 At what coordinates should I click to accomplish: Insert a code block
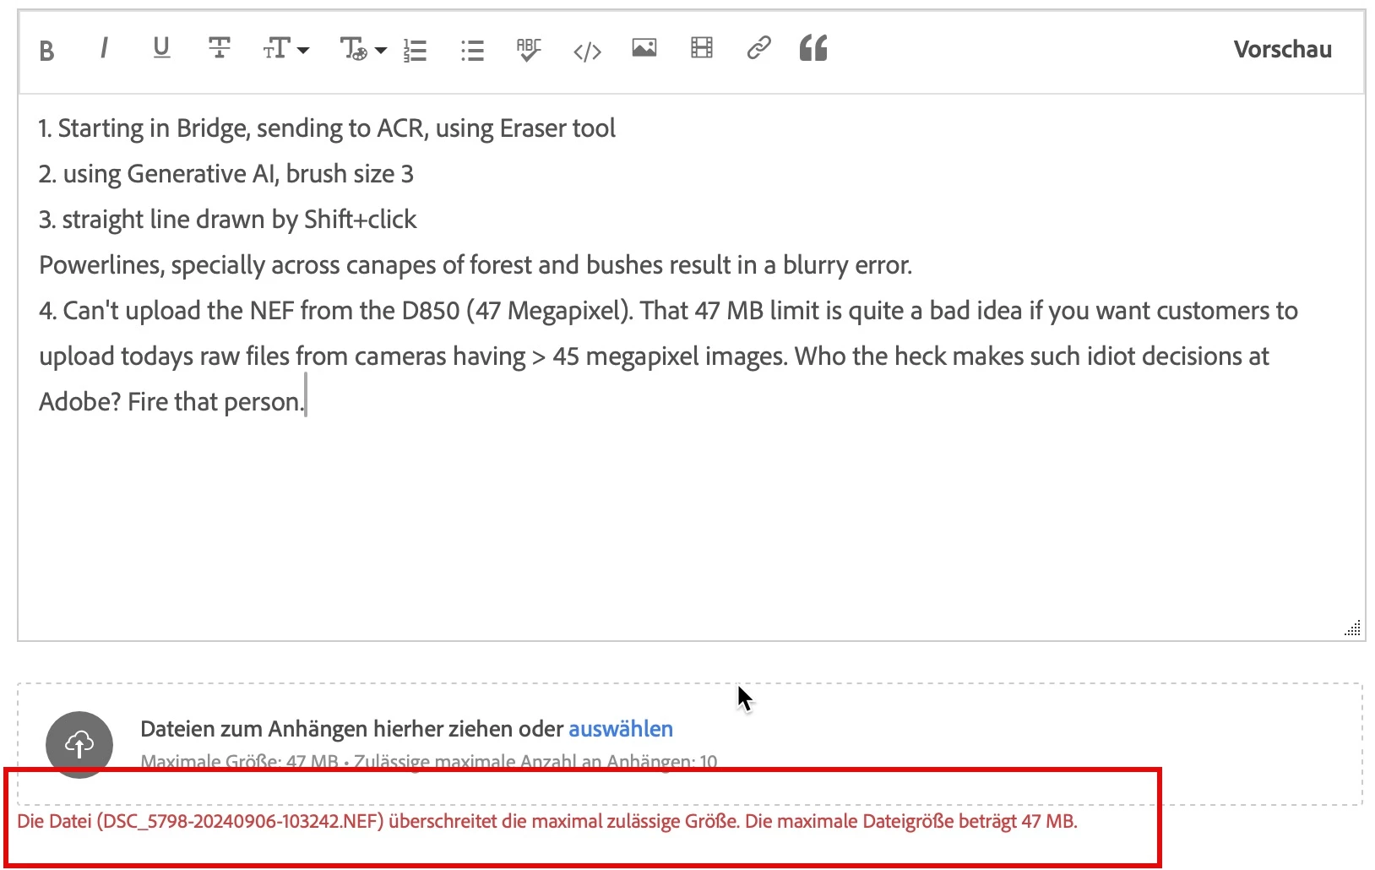[x=587, y=52]
